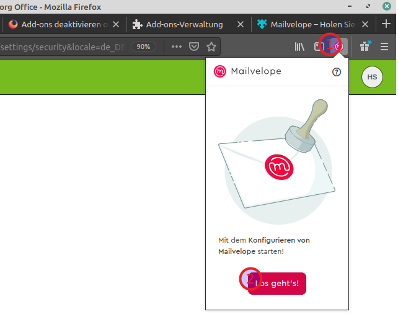Toggle the sidebar view icon
Viewport: 398px width, 314px height.
click(319, 47)
